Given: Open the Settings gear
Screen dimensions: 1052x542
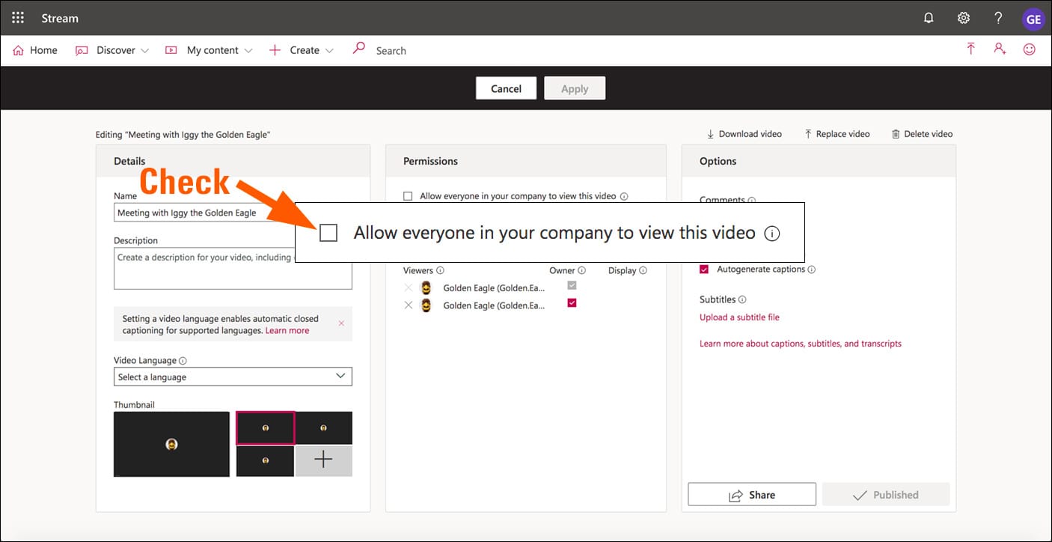Looking at the screenshot, I should click(x=963, y=17).
